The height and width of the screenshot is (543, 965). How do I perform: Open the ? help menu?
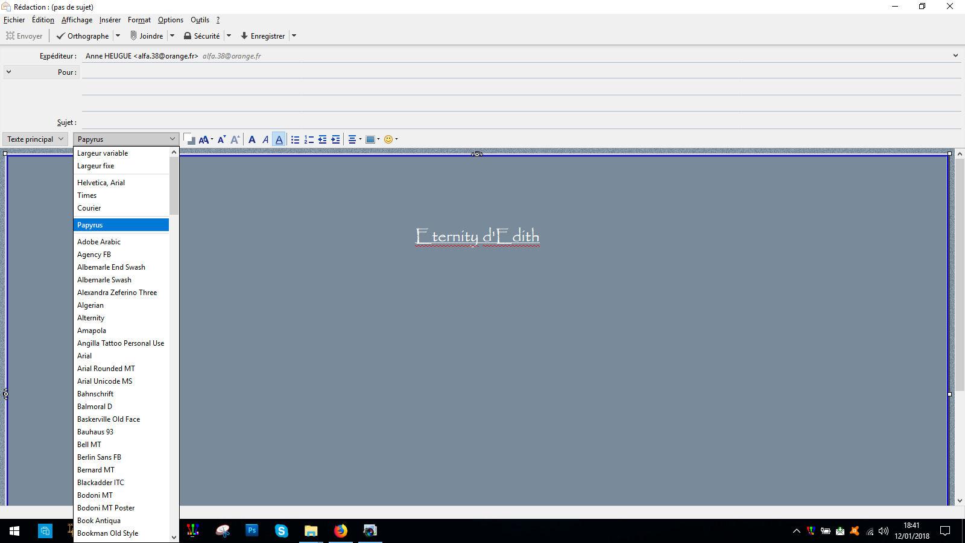pyautogui.click(x=218, y=20)
